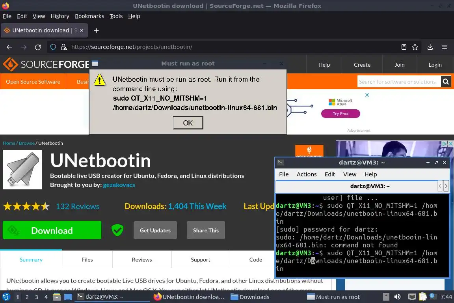The width and height of the screenshot is (454, 303).
Task: Click the removable media eject tray icon
Action: [x=386, y=297]
